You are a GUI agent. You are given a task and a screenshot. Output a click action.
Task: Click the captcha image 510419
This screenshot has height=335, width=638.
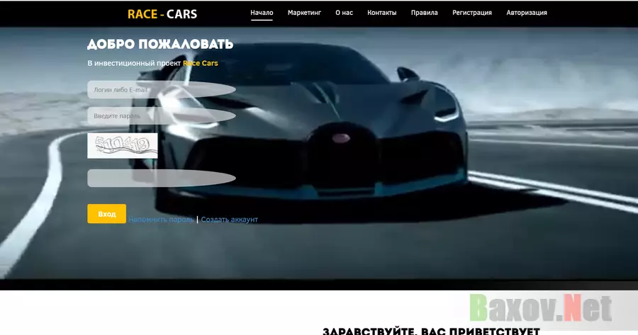[123, 146]
